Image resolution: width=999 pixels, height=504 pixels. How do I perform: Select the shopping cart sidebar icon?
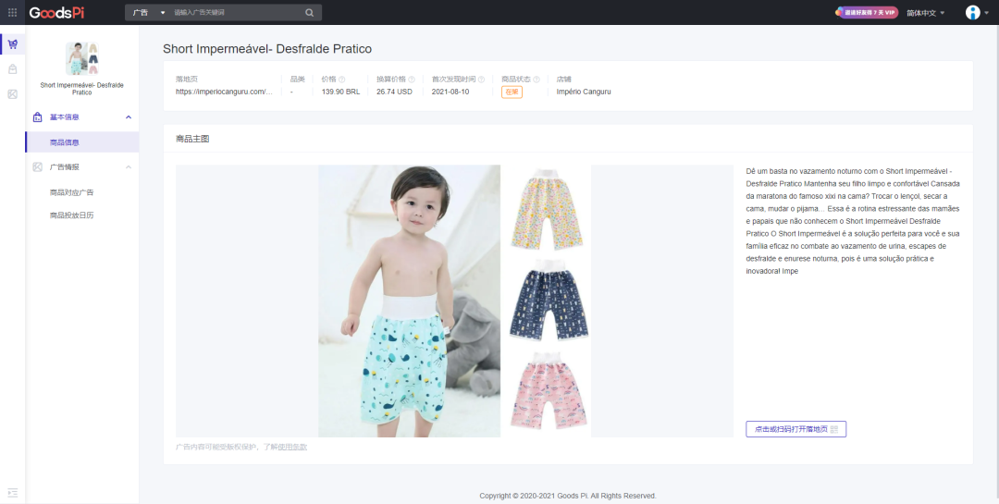(x=13, y=44)
